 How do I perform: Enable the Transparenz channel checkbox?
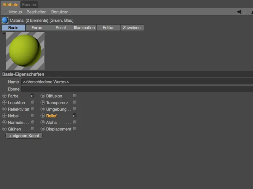point(75,102)
